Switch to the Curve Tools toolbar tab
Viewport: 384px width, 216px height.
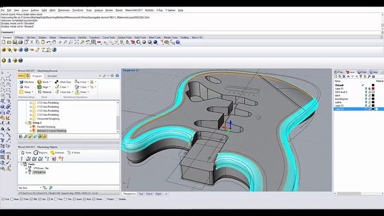point(109,37)
